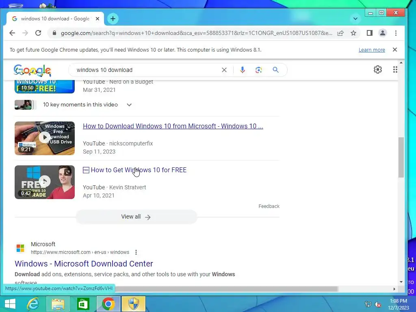The height and width of the screenshot is (312, 416).
Task: Click the Feedback link below videos
Action: (269, 206)
